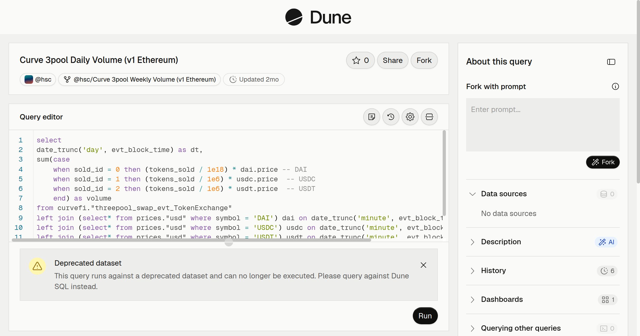Run the query
The image size is (640, 336).
click(425, 316)
